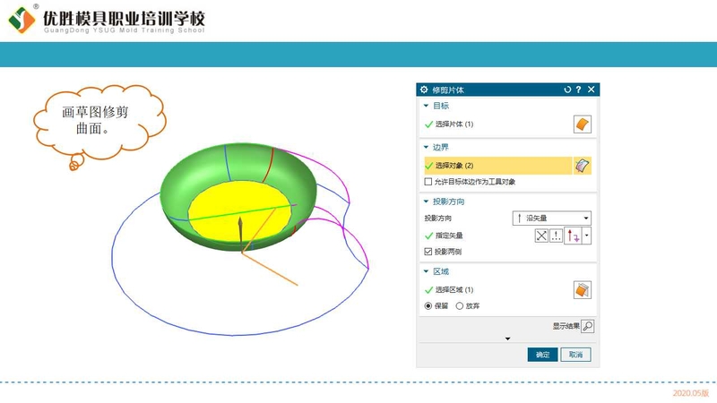Select the 保留 radio button

[x=428, y=306]
